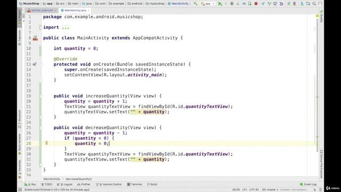Open the Build tool window

[152, 185]
